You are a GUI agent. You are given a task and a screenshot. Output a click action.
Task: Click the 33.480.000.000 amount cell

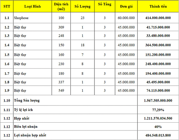point(158,36)
